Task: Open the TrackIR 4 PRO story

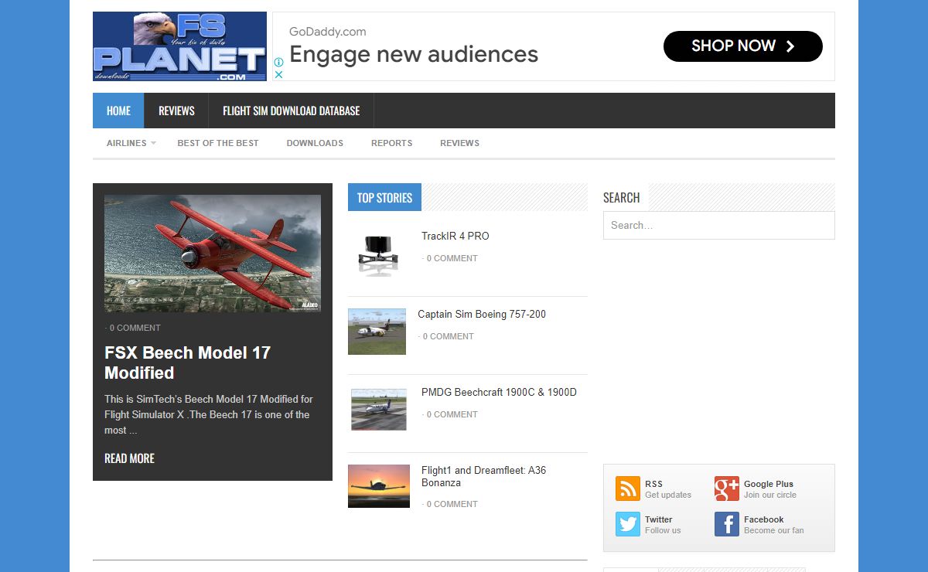Action: (455, 236)
